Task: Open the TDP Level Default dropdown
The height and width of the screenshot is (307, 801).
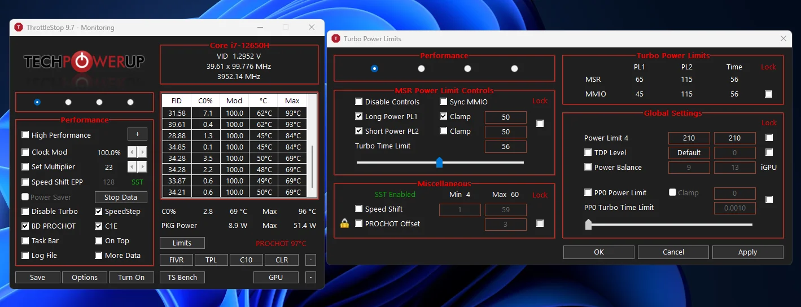Action: pyautogui.click(x=689, y=152)
